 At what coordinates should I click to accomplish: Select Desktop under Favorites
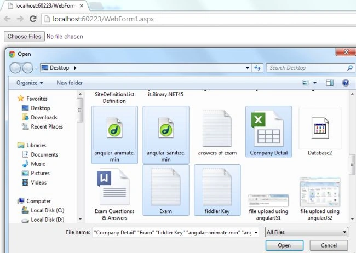(36, 108)
